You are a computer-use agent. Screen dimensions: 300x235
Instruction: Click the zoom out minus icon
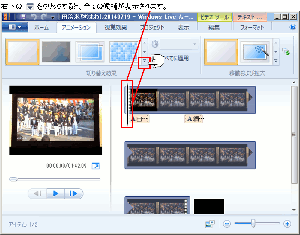[x=227, y=224]
